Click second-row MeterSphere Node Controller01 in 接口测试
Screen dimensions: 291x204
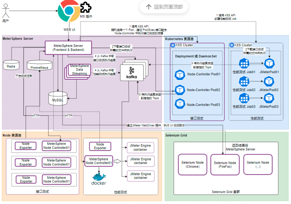coord(56,162)
